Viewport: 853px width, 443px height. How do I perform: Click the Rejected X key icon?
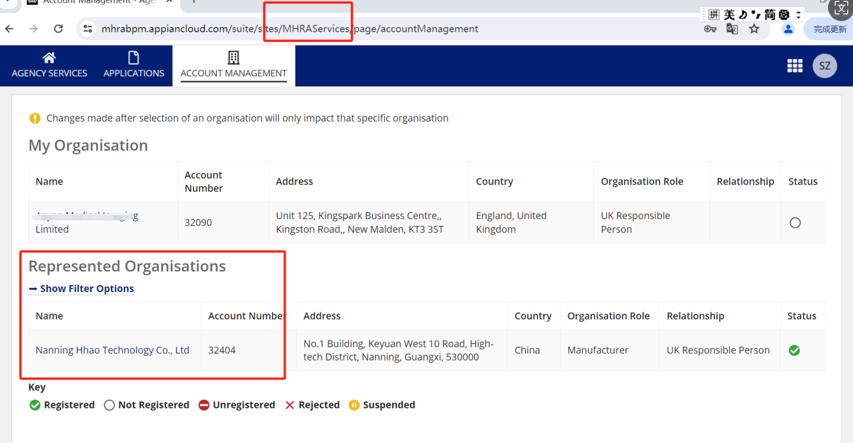tap(290, 405)
